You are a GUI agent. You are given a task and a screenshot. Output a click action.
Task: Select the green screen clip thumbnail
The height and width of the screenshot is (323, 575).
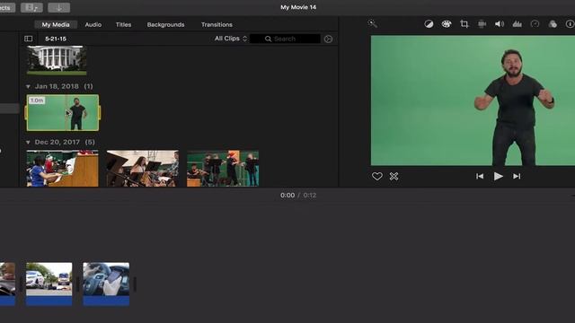pyautogui.click(x=62, y=112)
